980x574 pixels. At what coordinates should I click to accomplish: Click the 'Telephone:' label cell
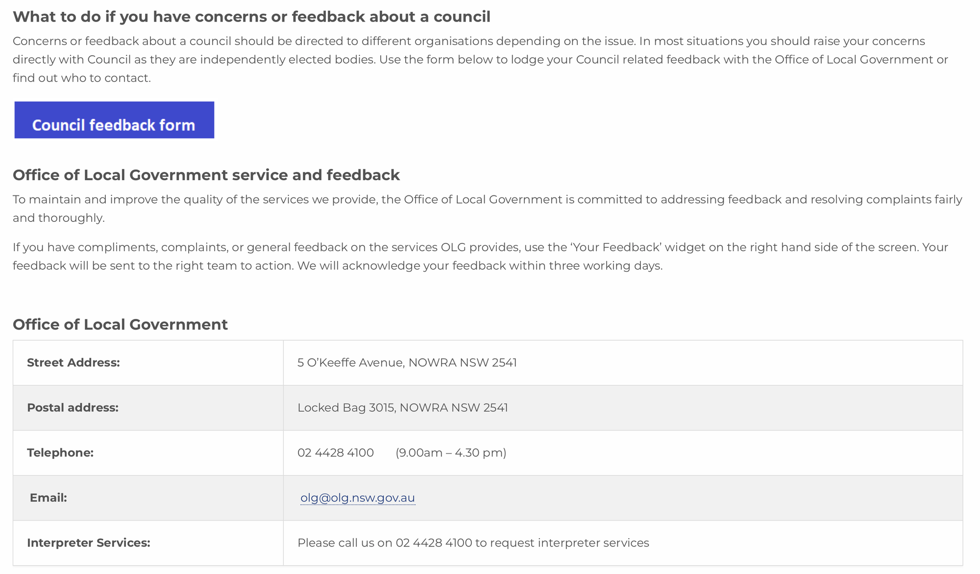pos(60,453)
